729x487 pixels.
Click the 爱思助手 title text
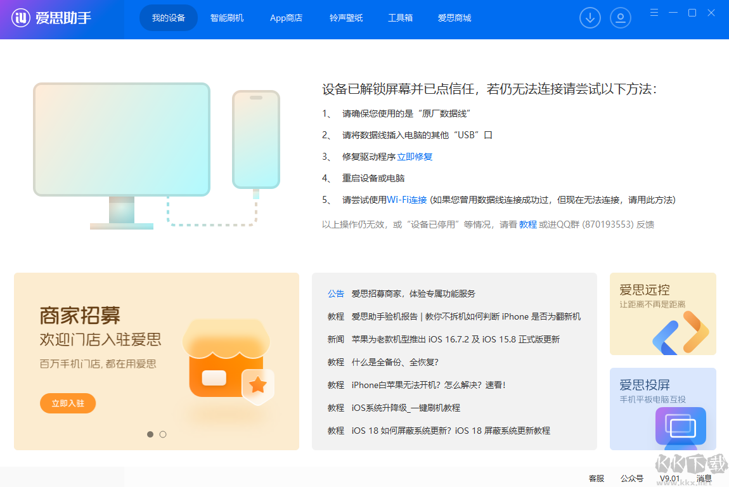[x=63, y=18]
